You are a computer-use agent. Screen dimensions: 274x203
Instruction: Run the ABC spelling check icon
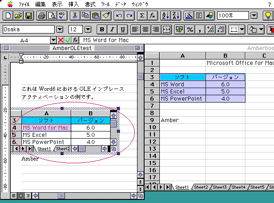62,16
